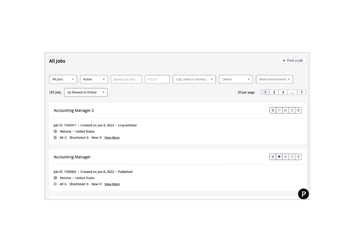354x252 pixels.
Task: Expand the Work environment dropdown
Action: click(274, 79)
